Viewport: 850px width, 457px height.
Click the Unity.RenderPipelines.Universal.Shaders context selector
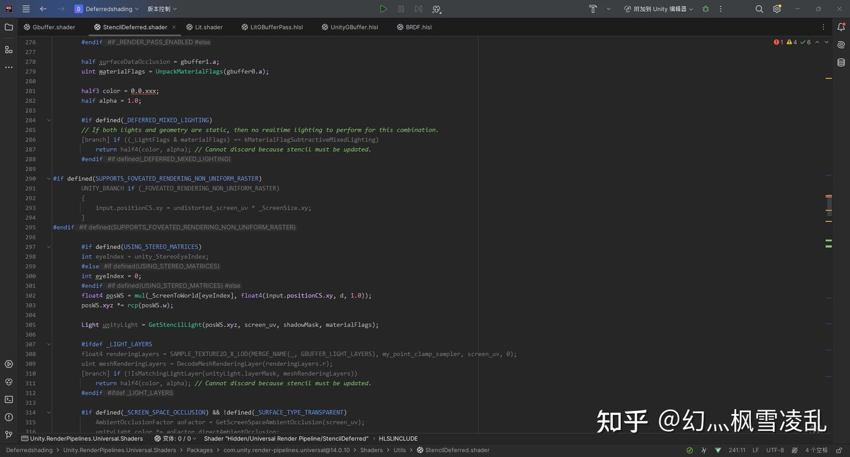point(82,439)
